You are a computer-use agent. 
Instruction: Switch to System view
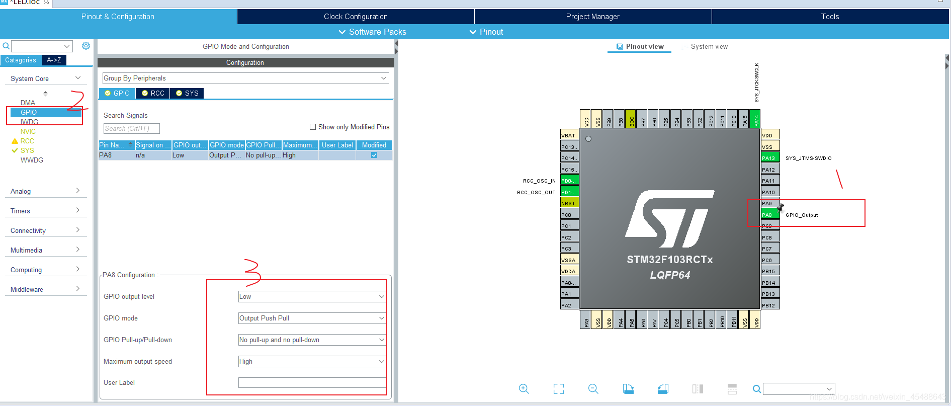pyautogui.click(x=705, y=46)
